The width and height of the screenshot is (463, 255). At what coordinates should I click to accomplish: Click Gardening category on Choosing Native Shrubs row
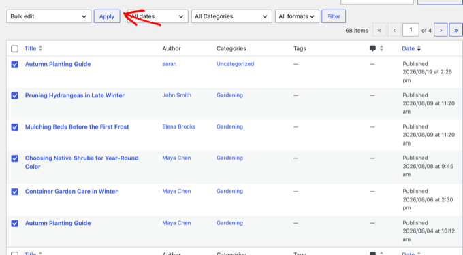[229, 158]
